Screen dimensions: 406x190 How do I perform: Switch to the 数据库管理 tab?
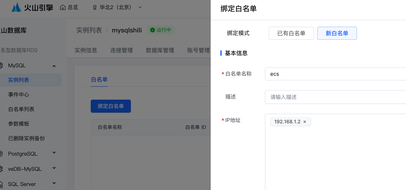coord(160,50)
